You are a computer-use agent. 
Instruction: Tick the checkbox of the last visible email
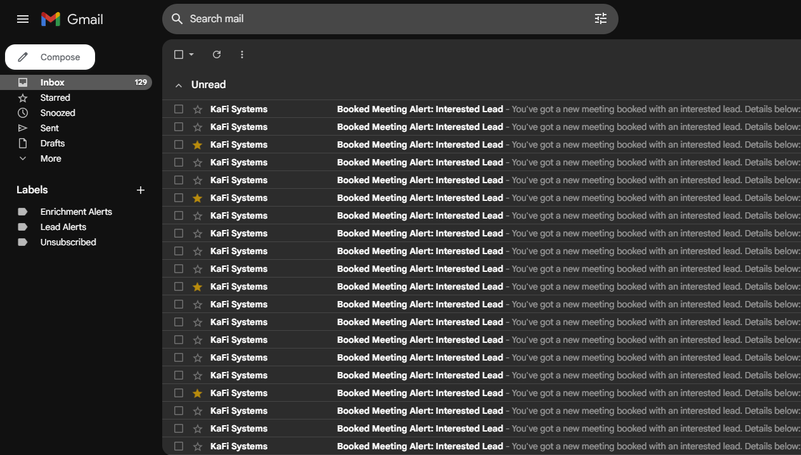(179, 446)
